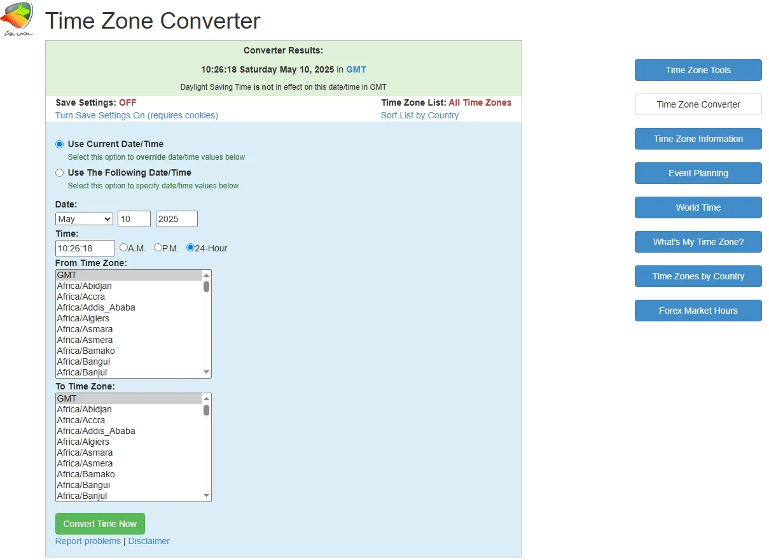Click the site logo in the top-left corner
This screenshot has height=560, width=769.
point(17,18)
